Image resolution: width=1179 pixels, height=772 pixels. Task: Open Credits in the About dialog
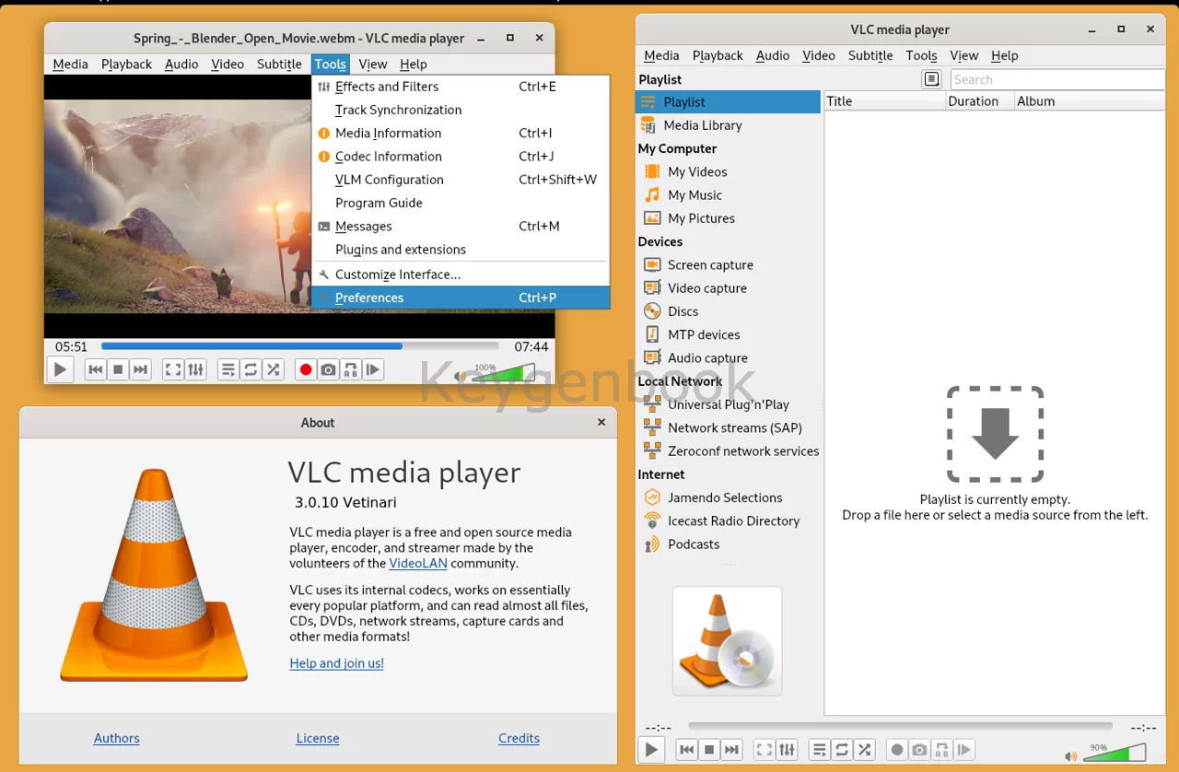(519, 739)
